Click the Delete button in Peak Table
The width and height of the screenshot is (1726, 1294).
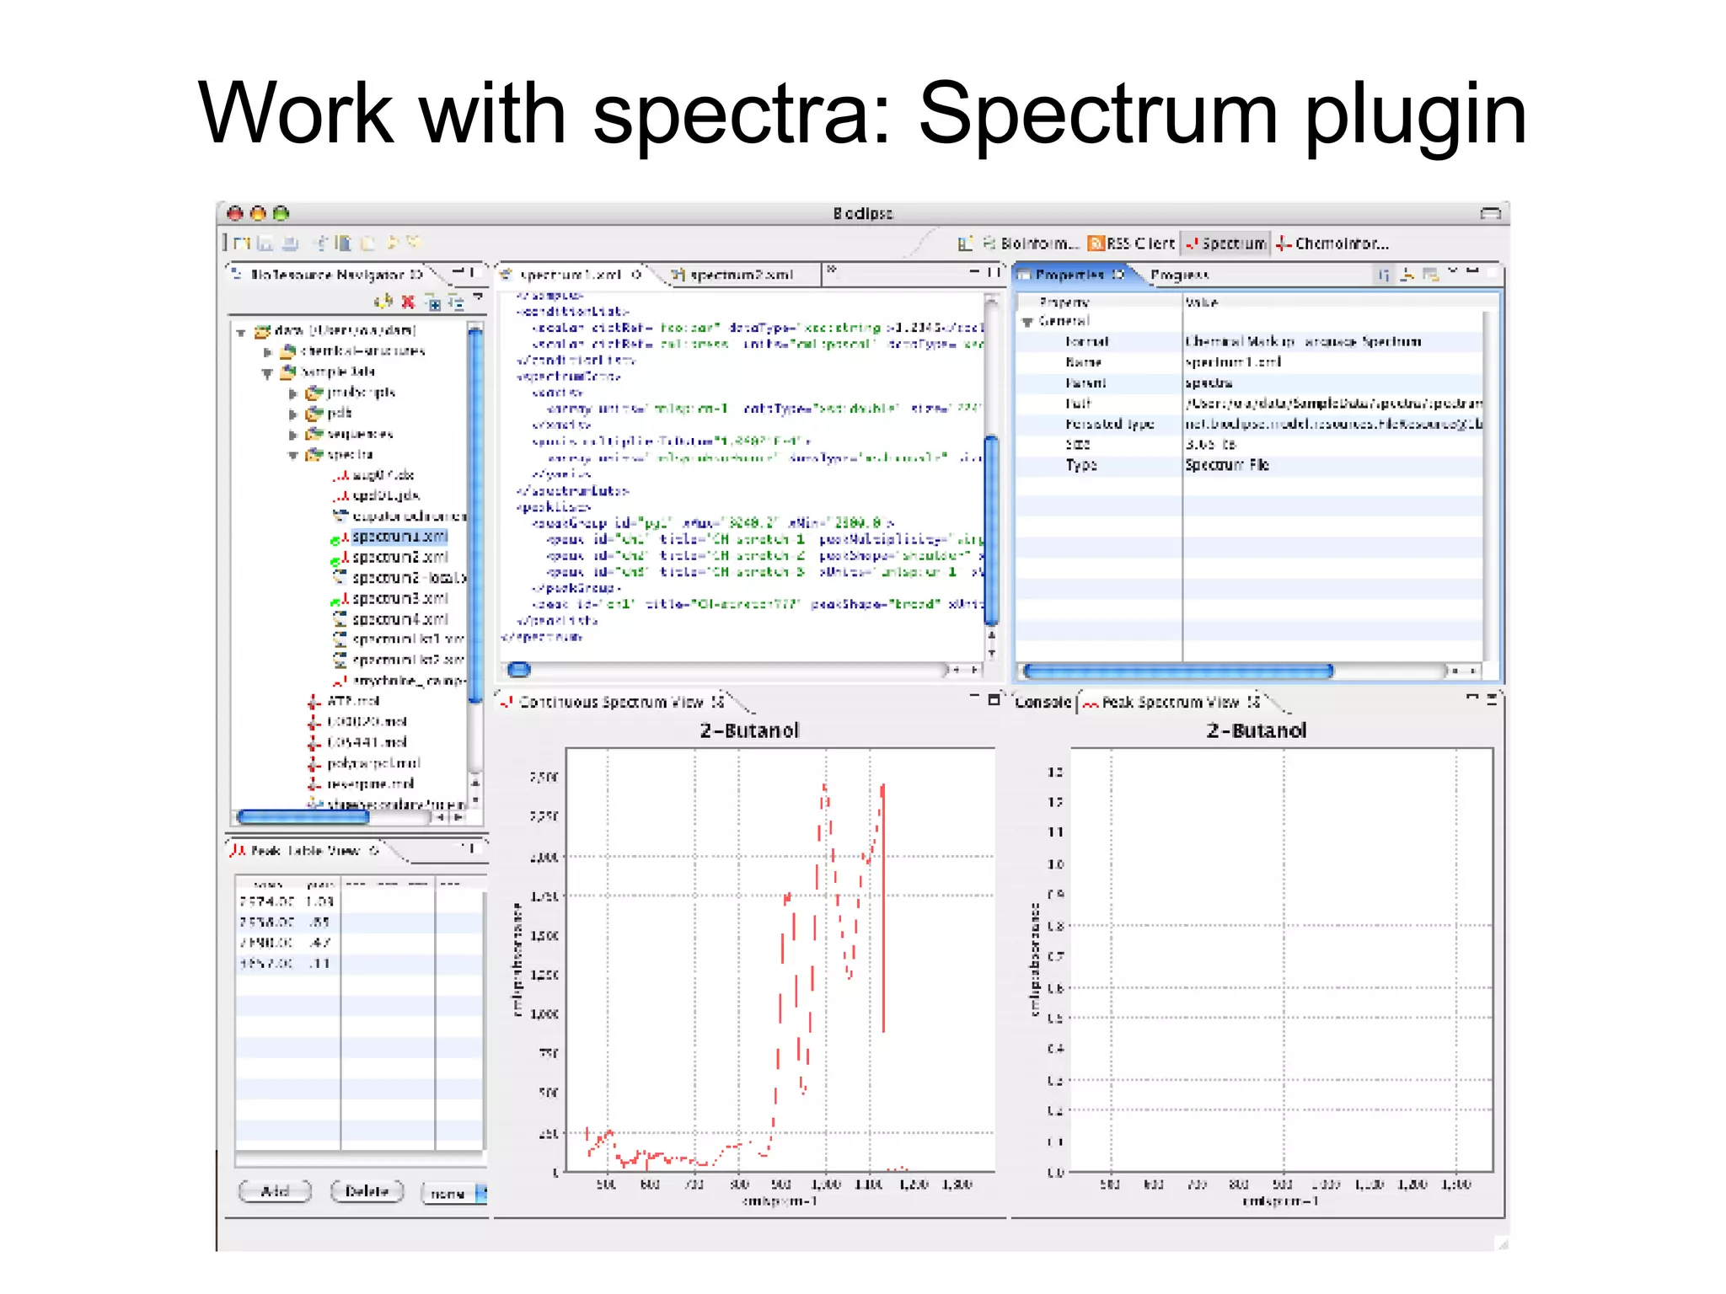click(367, 1191)
